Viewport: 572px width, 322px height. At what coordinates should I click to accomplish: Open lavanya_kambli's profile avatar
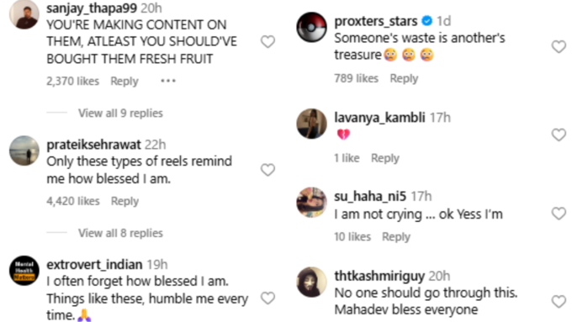[311, 124]
